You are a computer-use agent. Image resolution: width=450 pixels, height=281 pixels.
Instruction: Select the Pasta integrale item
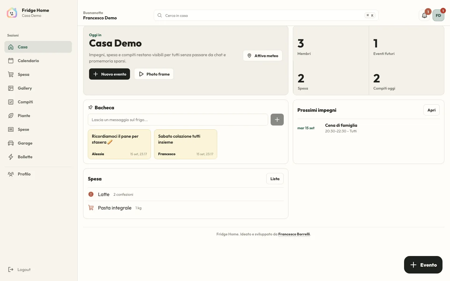click(186, 208)
